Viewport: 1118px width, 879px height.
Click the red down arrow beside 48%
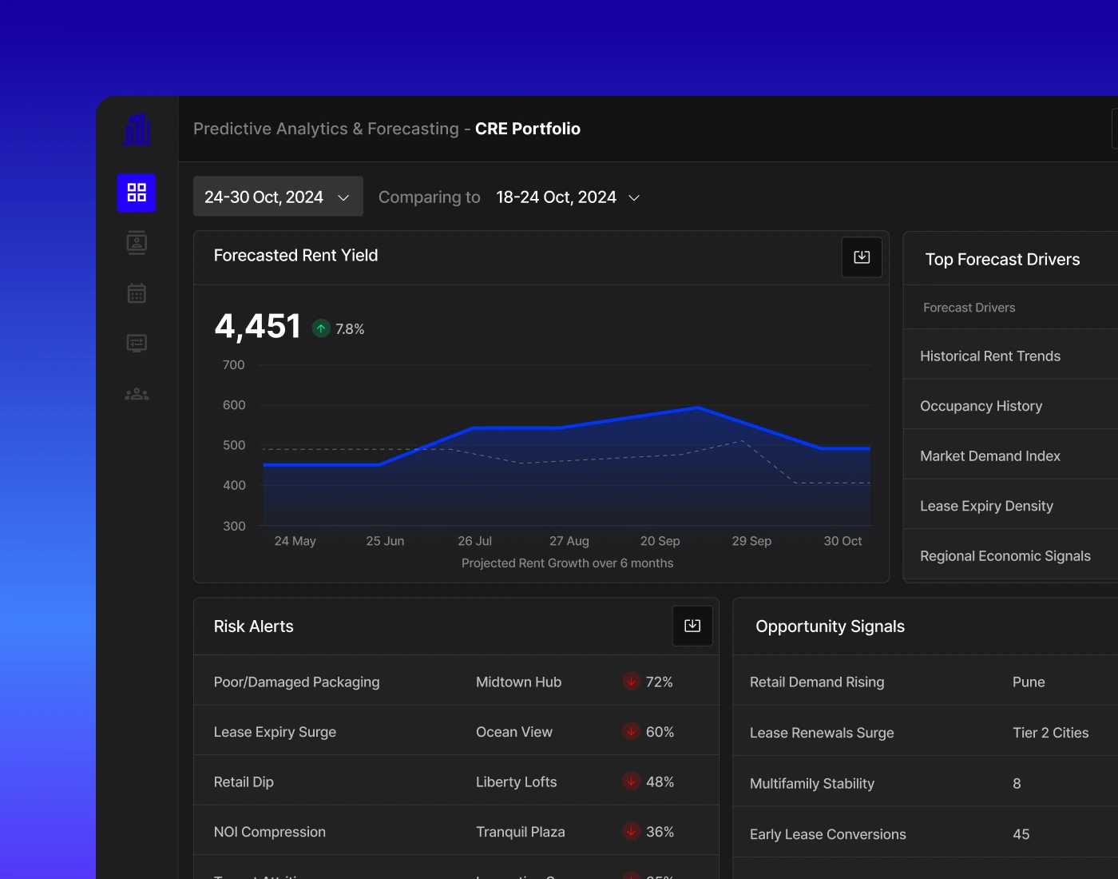point(631,782)
